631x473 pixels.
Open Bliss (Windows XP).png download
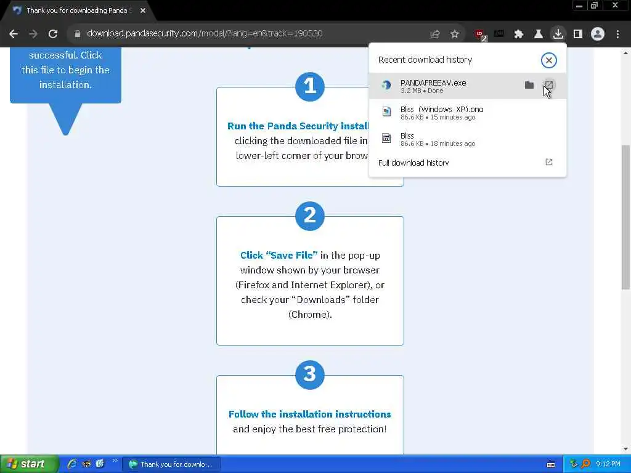click(x=467, y=113)
